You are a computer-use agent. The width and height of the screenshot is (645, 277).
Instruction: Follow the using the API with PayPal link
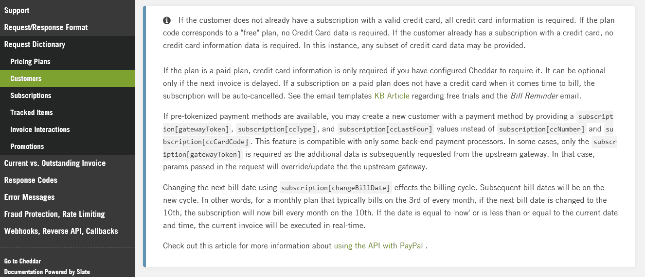378,245
